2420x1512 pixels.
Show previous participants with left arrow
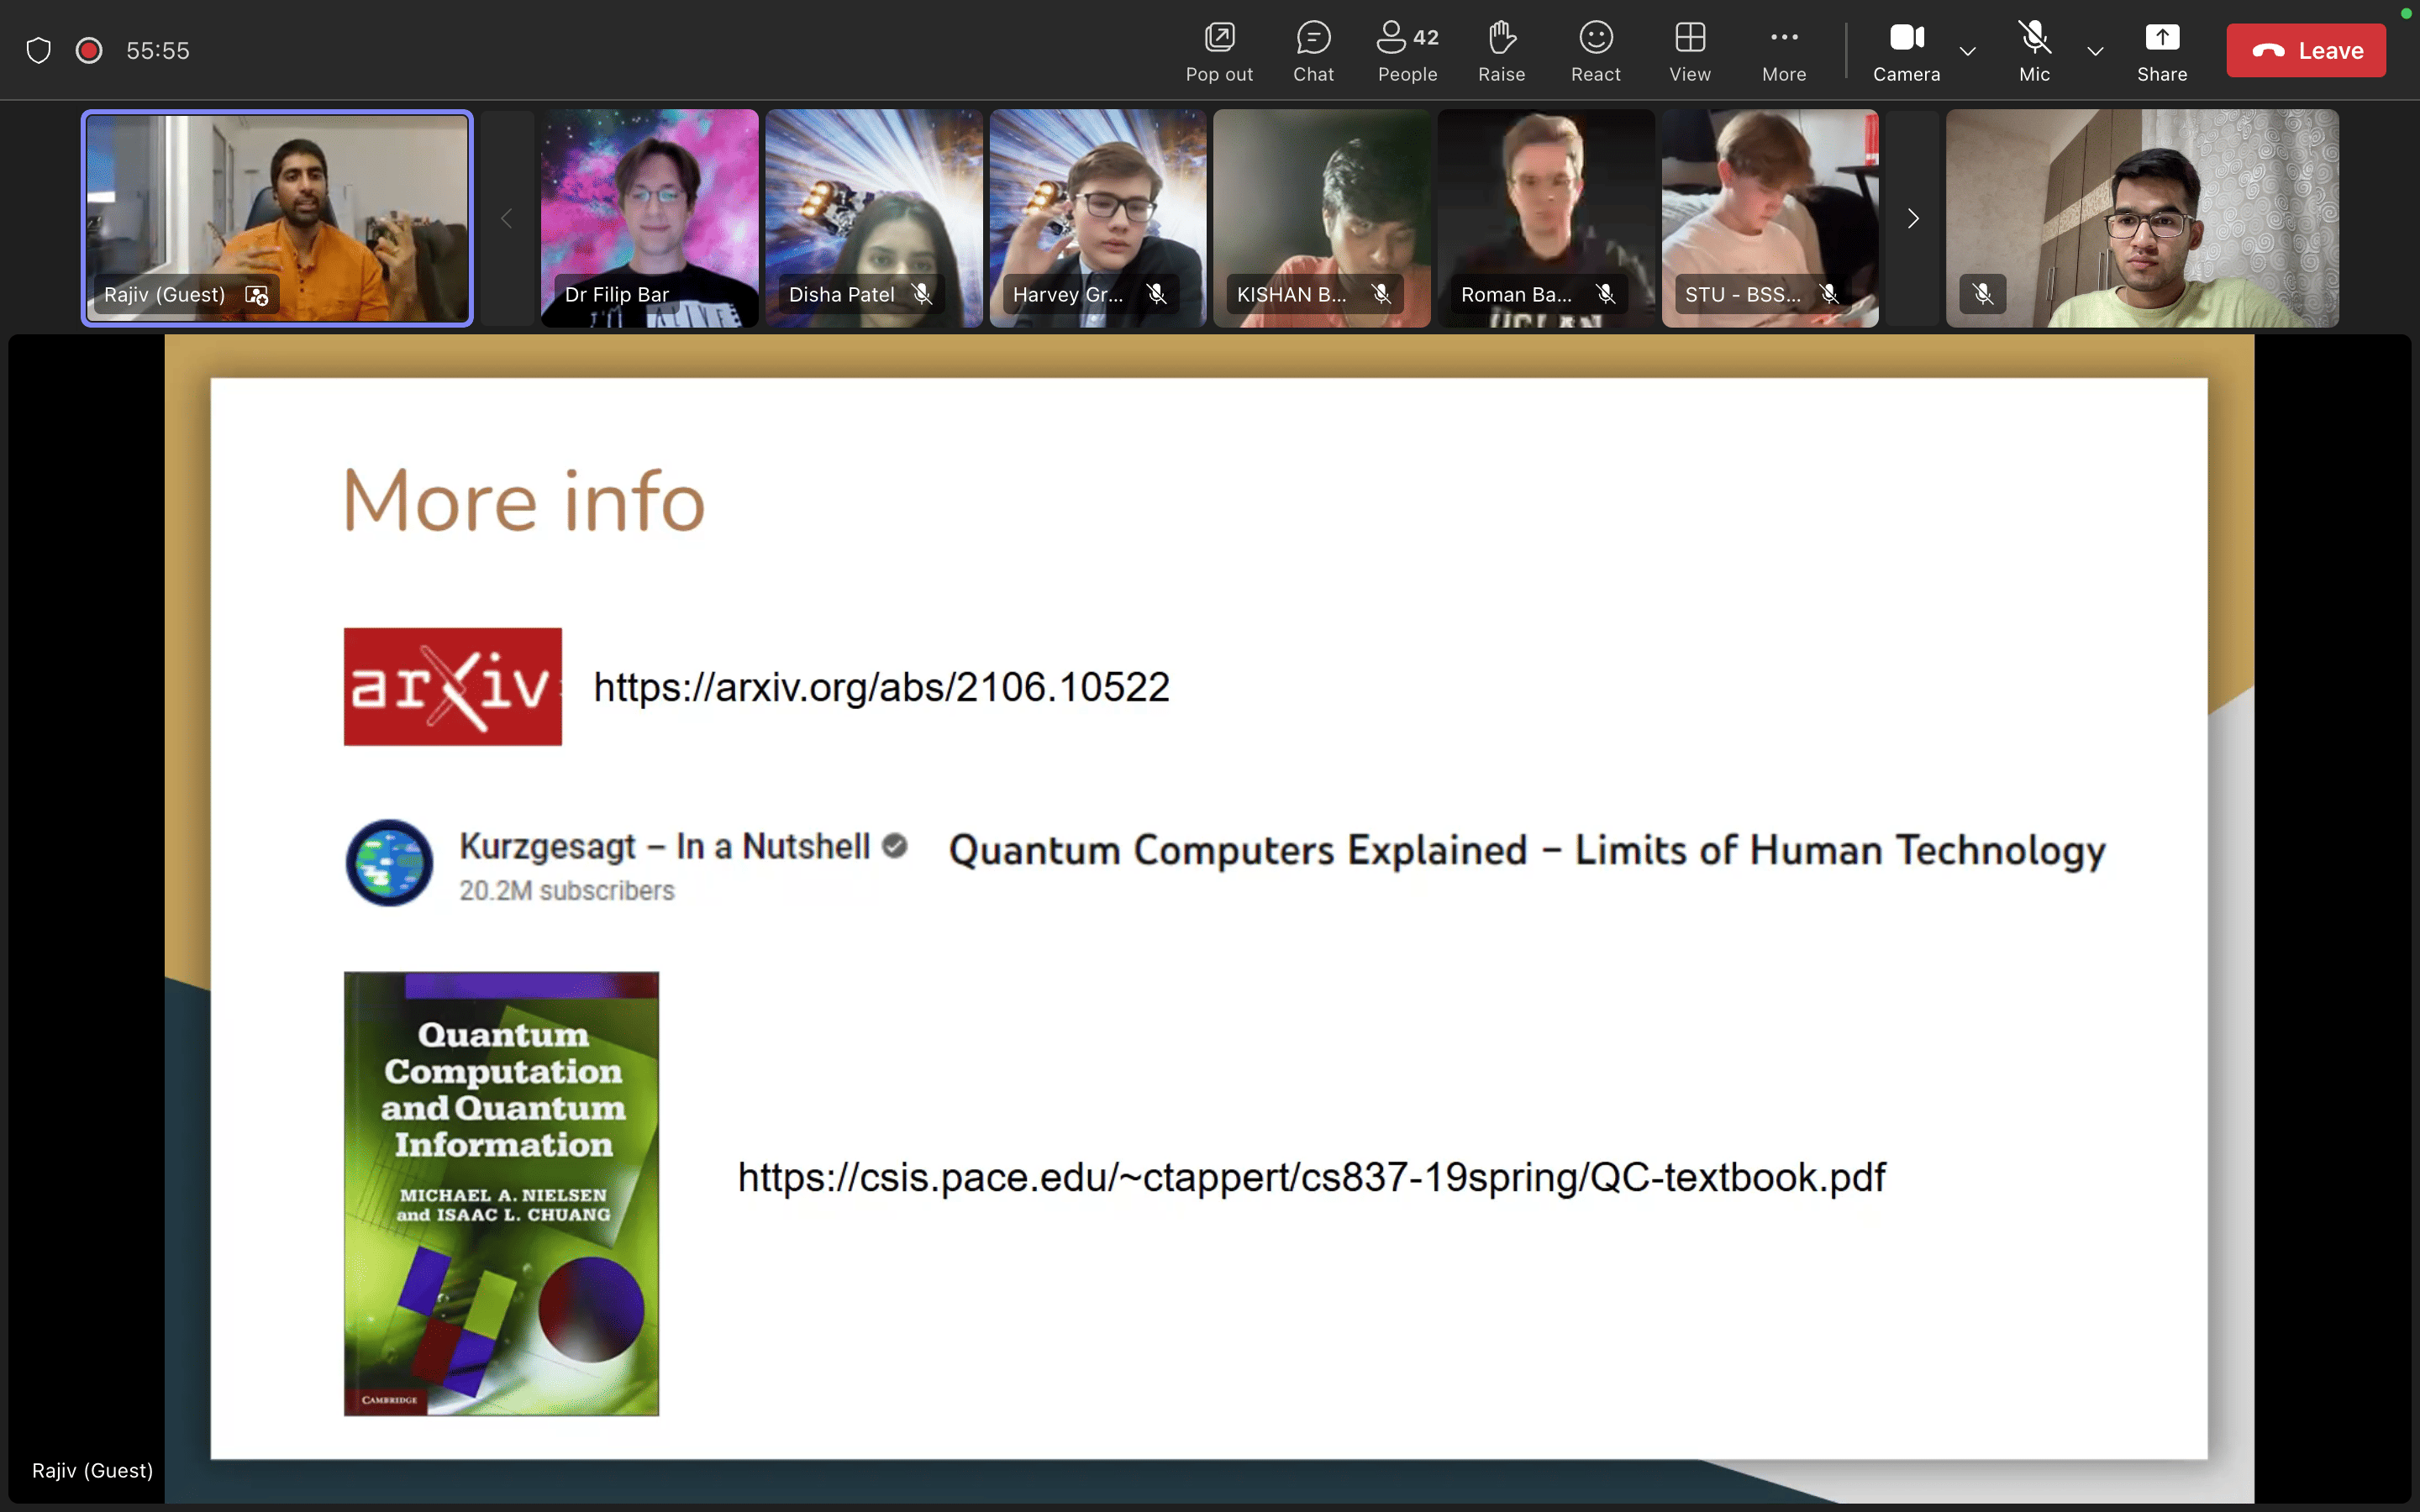pos(507,218)
